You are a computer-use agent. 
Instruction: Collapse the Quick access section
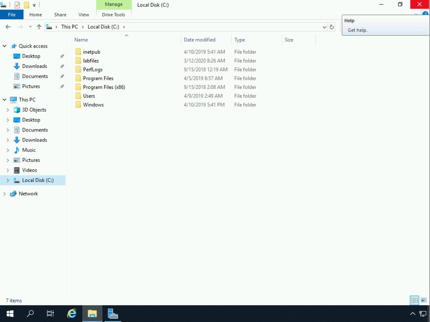pyautogui.click(x=4, y=46)
